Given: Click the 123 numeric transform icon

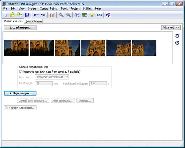Looking at the screenshot, I should point(99,15).
